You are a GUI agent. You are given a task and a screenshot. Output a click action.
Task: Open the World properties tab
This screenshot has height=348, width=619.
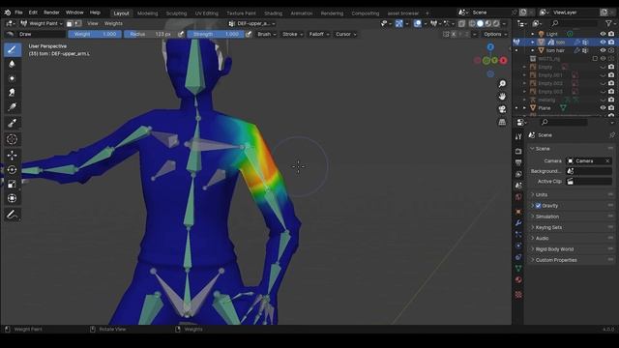tap(518, 196)
